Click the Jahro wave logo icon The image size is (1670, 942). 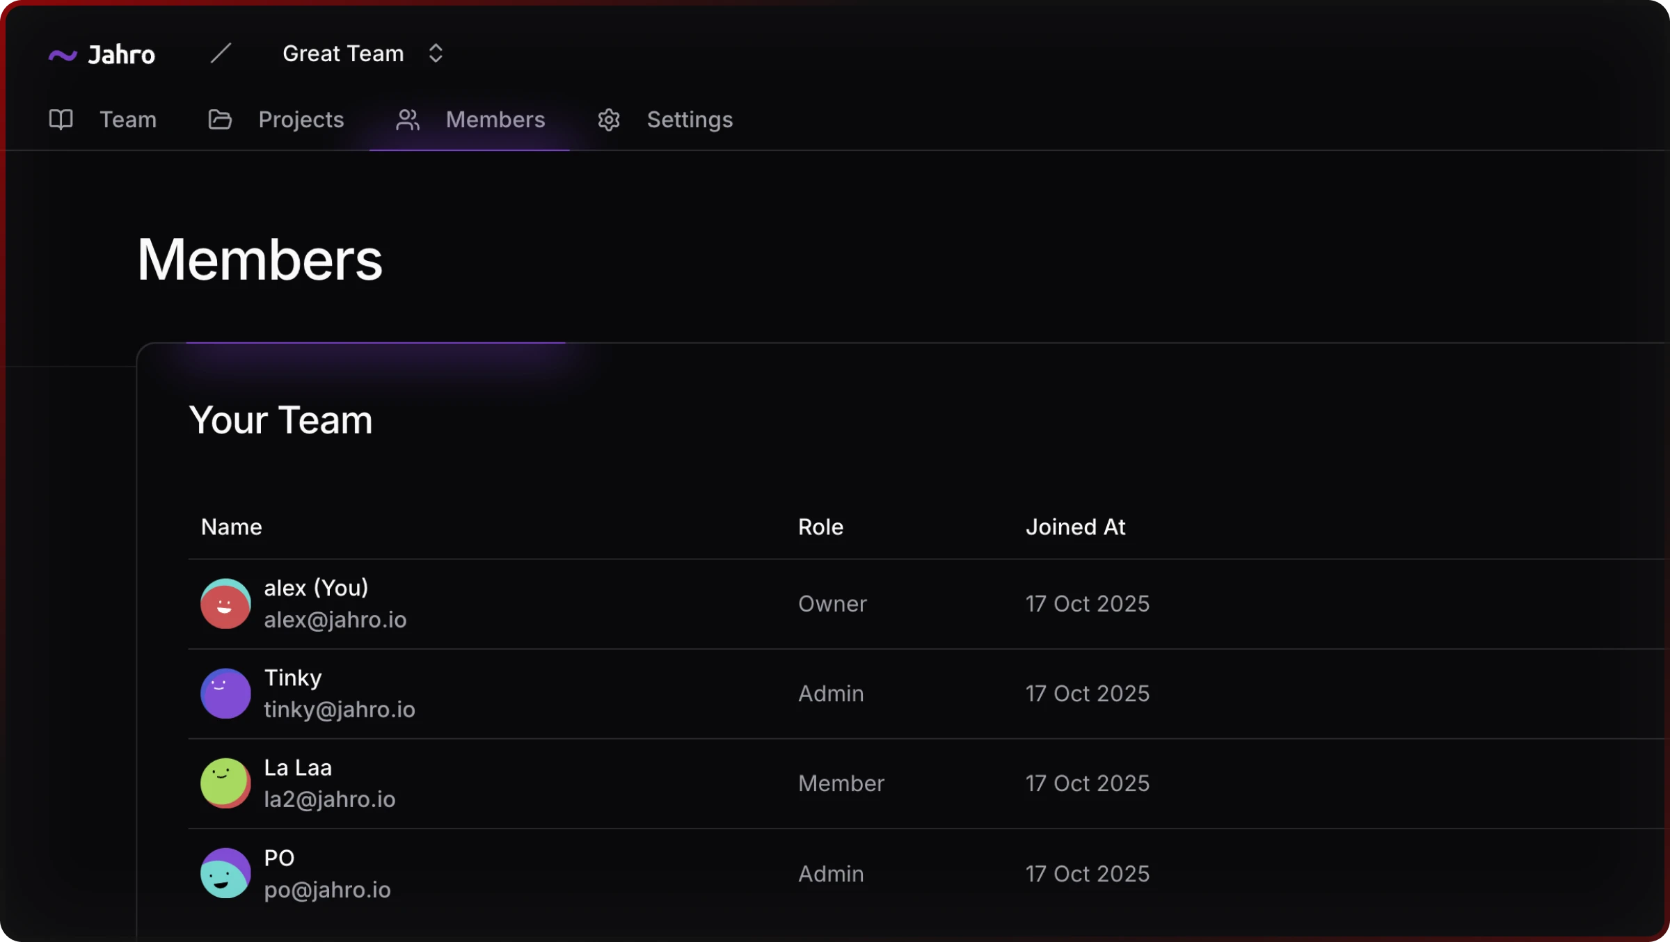63,55
